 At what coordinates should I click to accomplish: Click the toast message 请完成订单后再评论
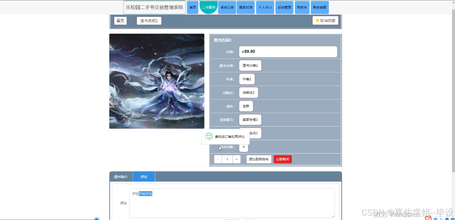click(230, 137)
